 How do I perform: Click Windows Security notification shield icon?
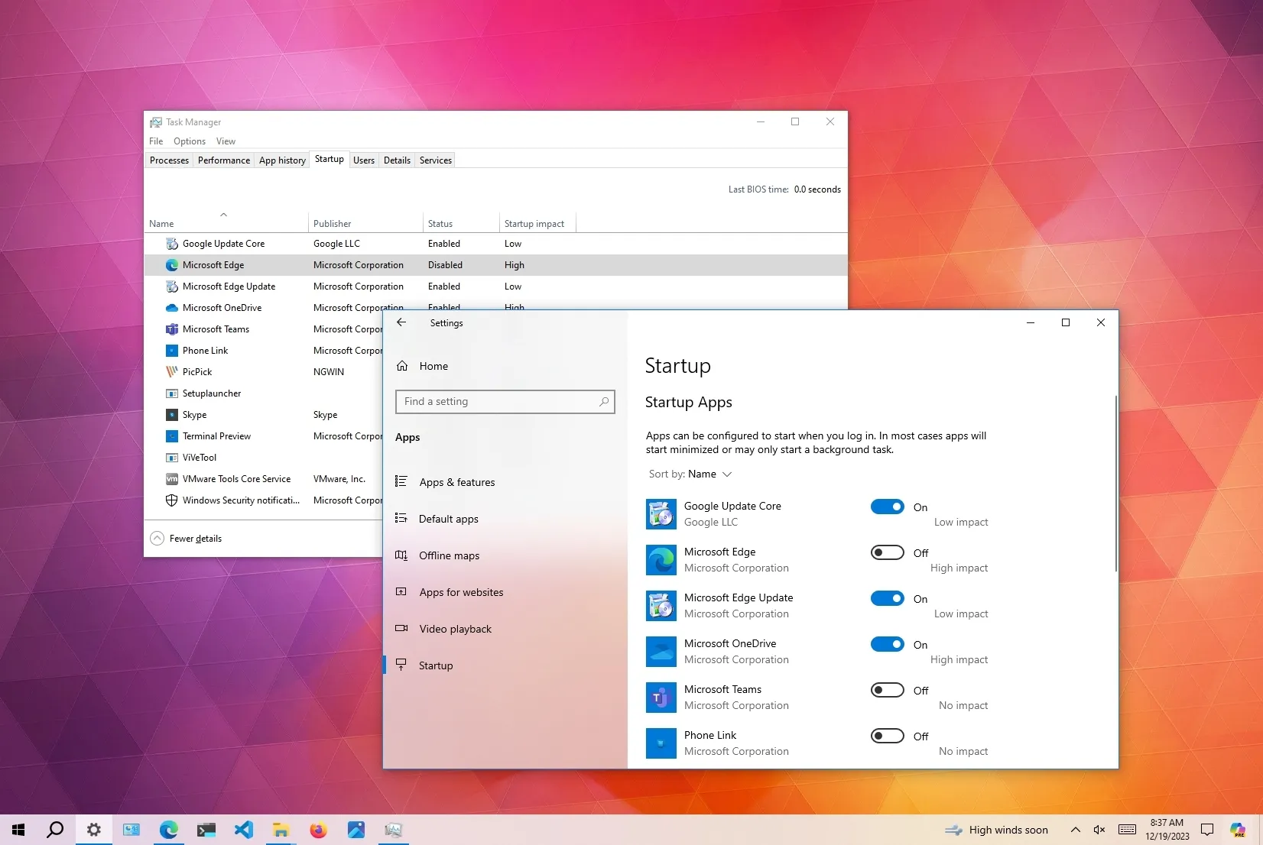pyautogui.click(x=172, y=500)
